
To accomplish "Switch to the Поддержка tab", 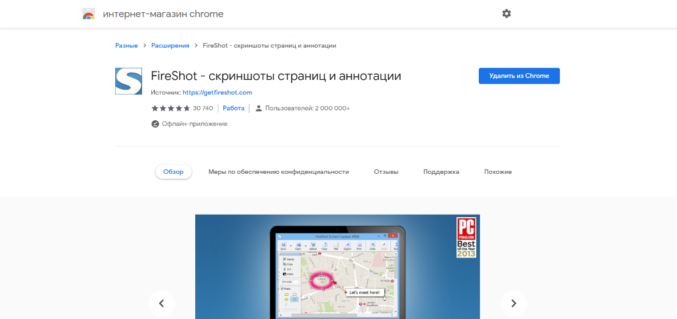I will (x=441, y=172).
